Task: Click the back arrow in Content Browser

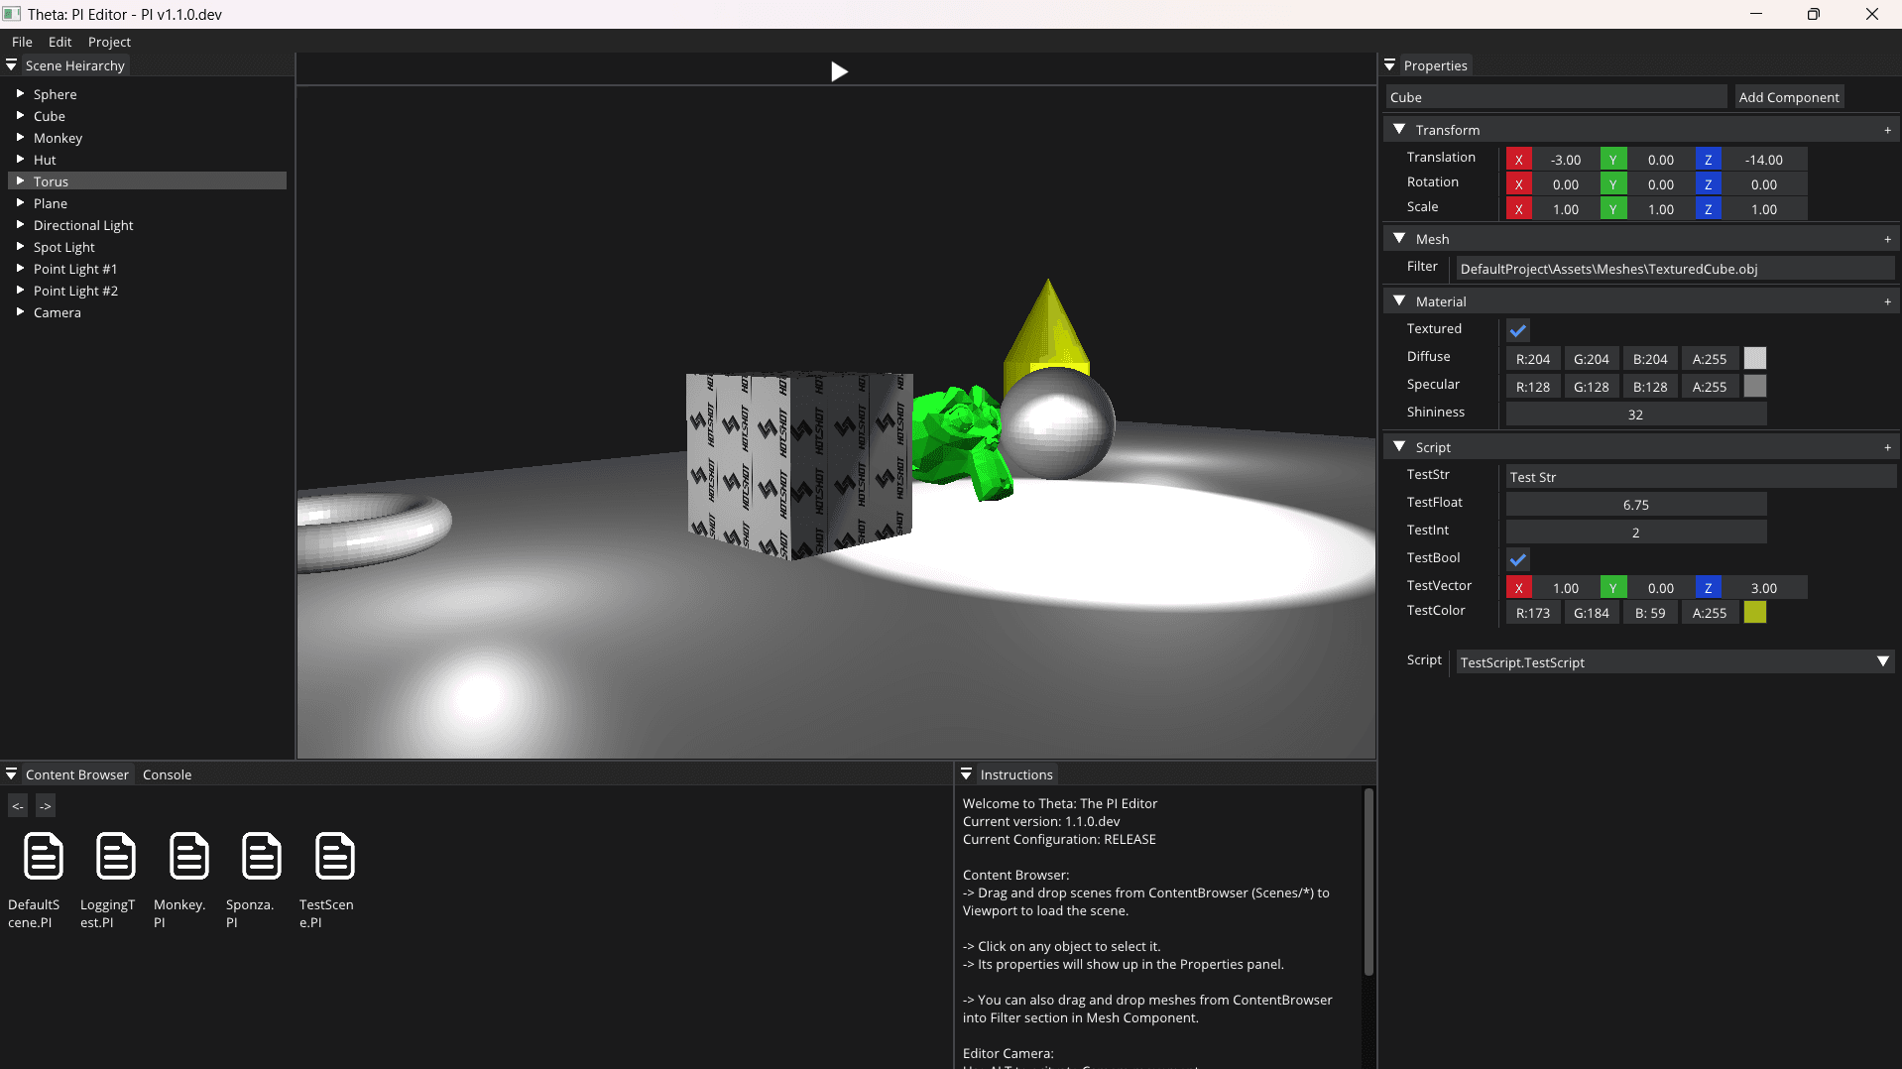Action: click(x=18, y=806)
